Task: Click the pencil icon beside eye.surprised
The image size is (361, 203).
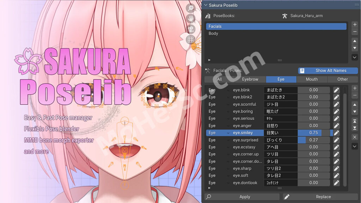Action: (x=336, y=140)
